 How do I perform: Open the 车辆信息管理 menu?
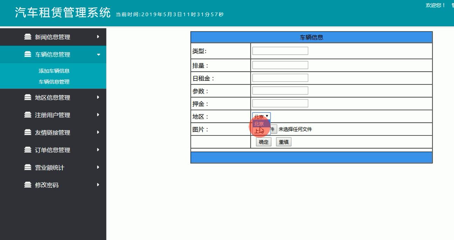click(x=53, y=55)
